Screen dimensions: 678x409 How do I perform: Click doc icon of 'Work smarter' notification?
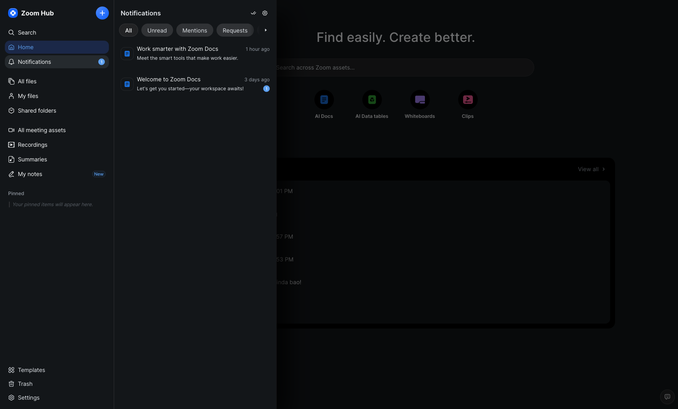pyautogui.click(x=127, y=54)
